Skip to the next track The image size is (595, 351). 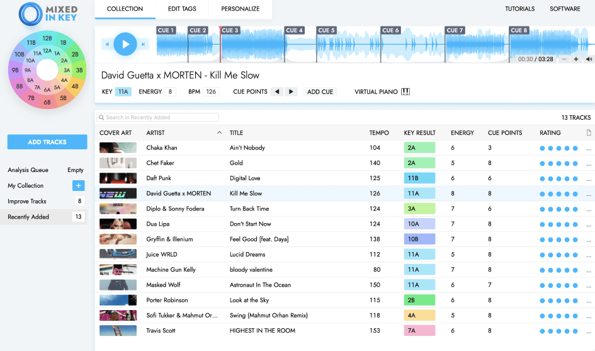coord(144,45)
